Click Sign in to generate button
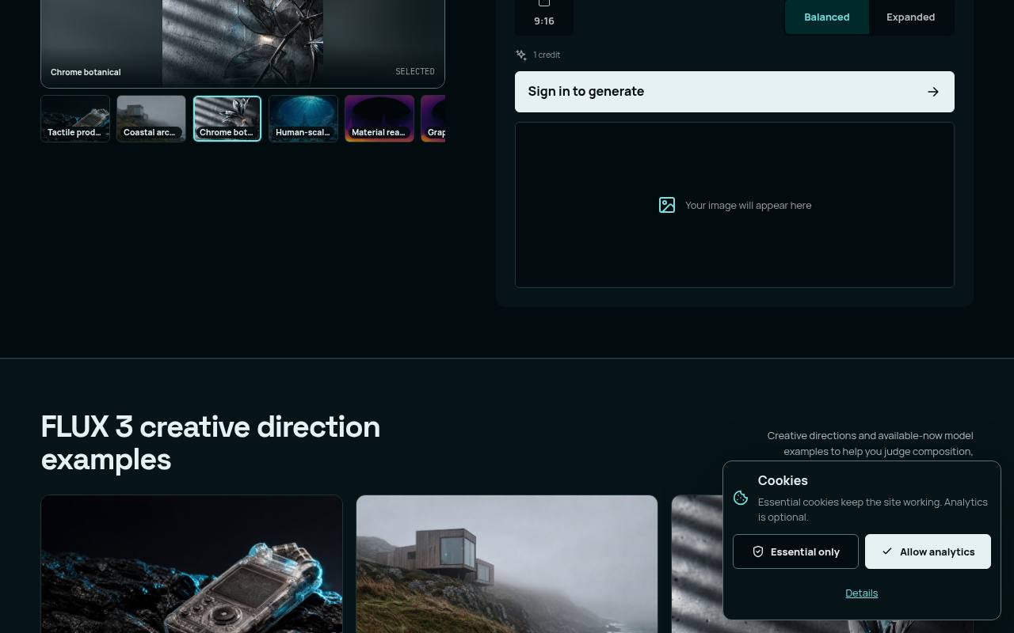 (x=734, y=92)
